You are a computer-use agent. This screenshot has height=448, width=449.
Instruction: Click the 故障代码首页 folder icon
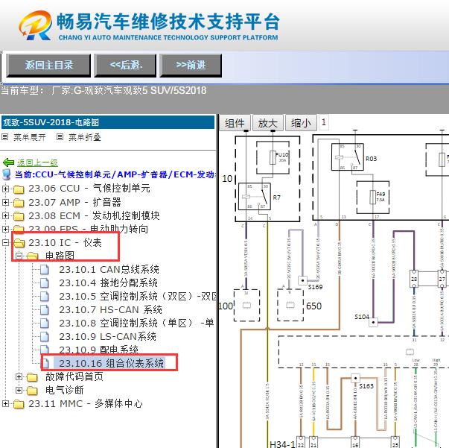point(32,377)
